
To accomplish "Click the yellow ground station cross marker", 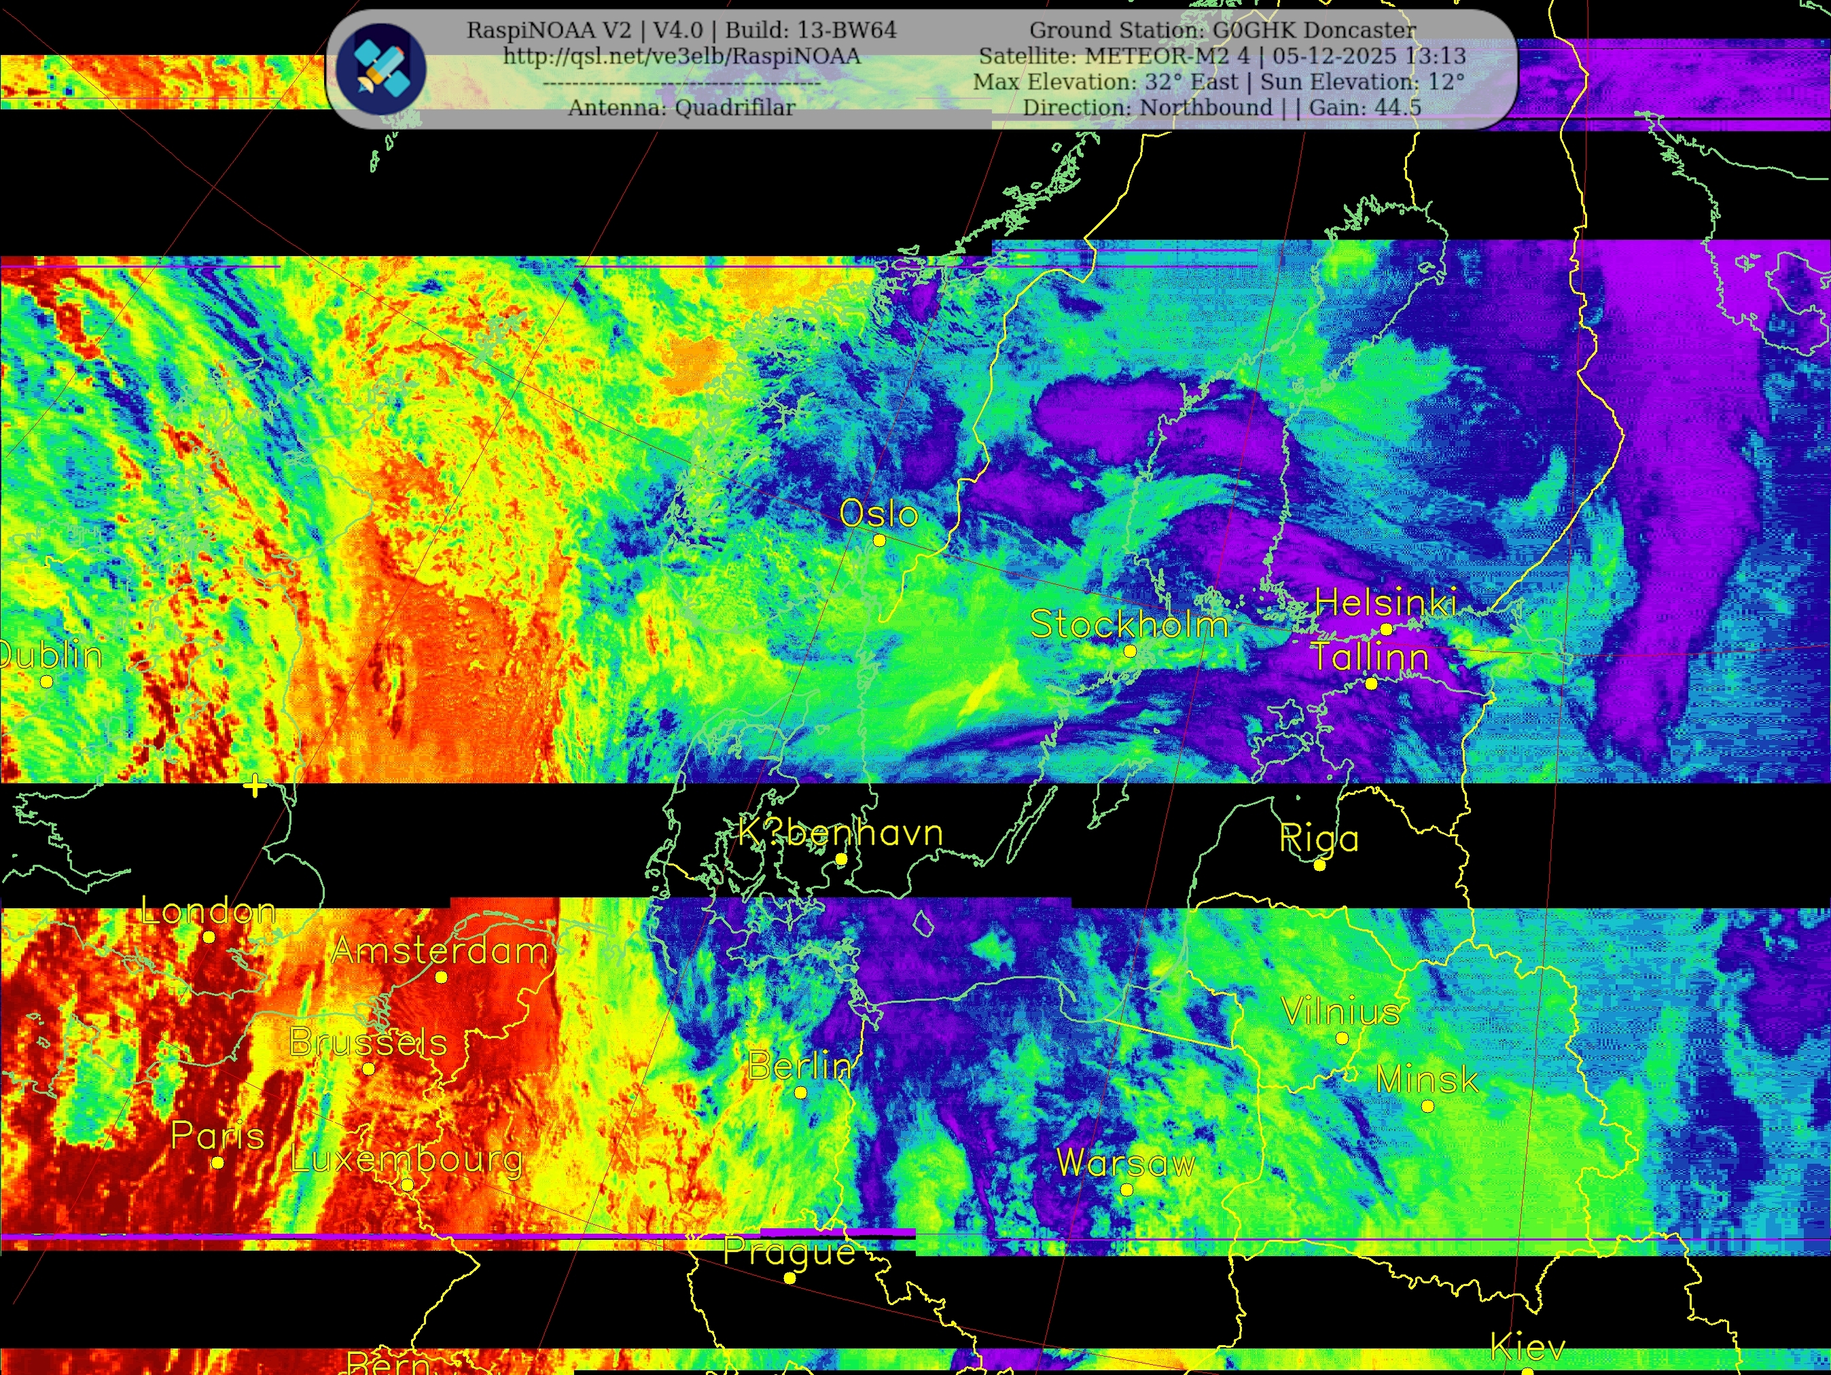I will pos(255,785).
